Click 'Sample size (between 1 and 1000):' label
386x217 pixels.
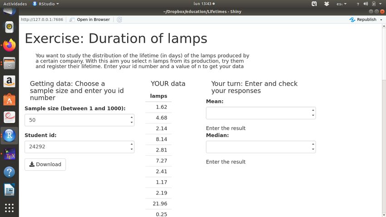75,108
